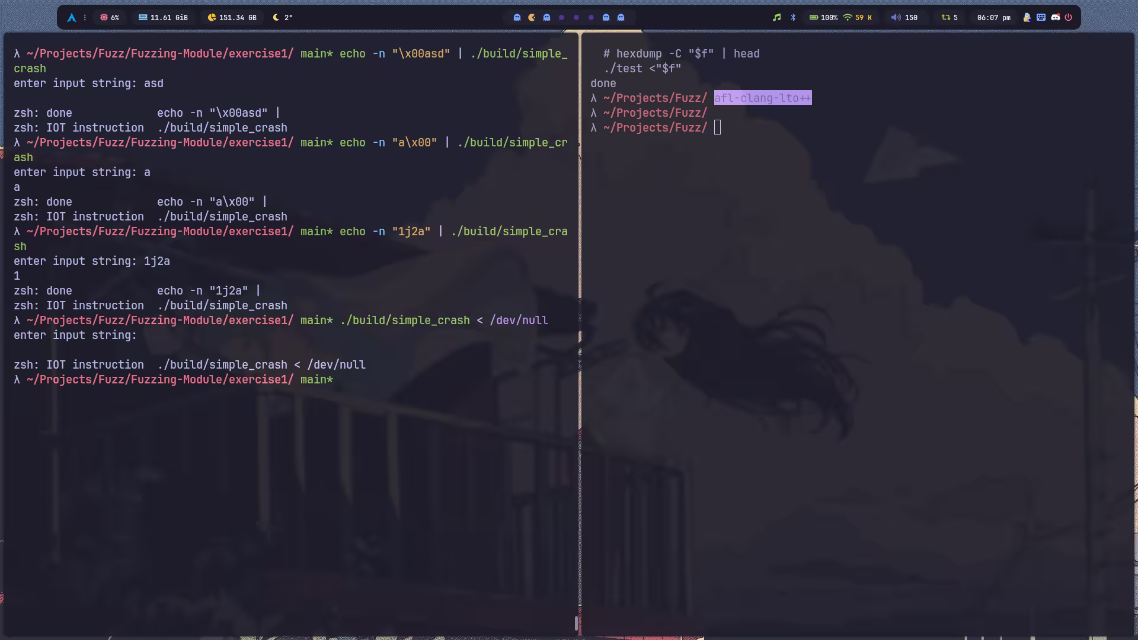Mute volume via the speaker icon
This screenshot has height=640, width=1138.
click(x=896, y=18)
